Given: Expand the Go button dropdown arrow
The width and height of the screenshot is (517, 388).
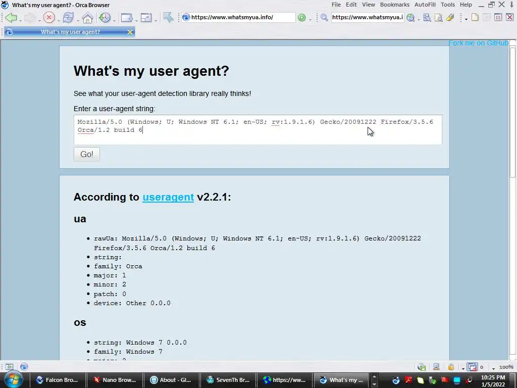Looking at the screenshot, I should click(x=310, y=20).
